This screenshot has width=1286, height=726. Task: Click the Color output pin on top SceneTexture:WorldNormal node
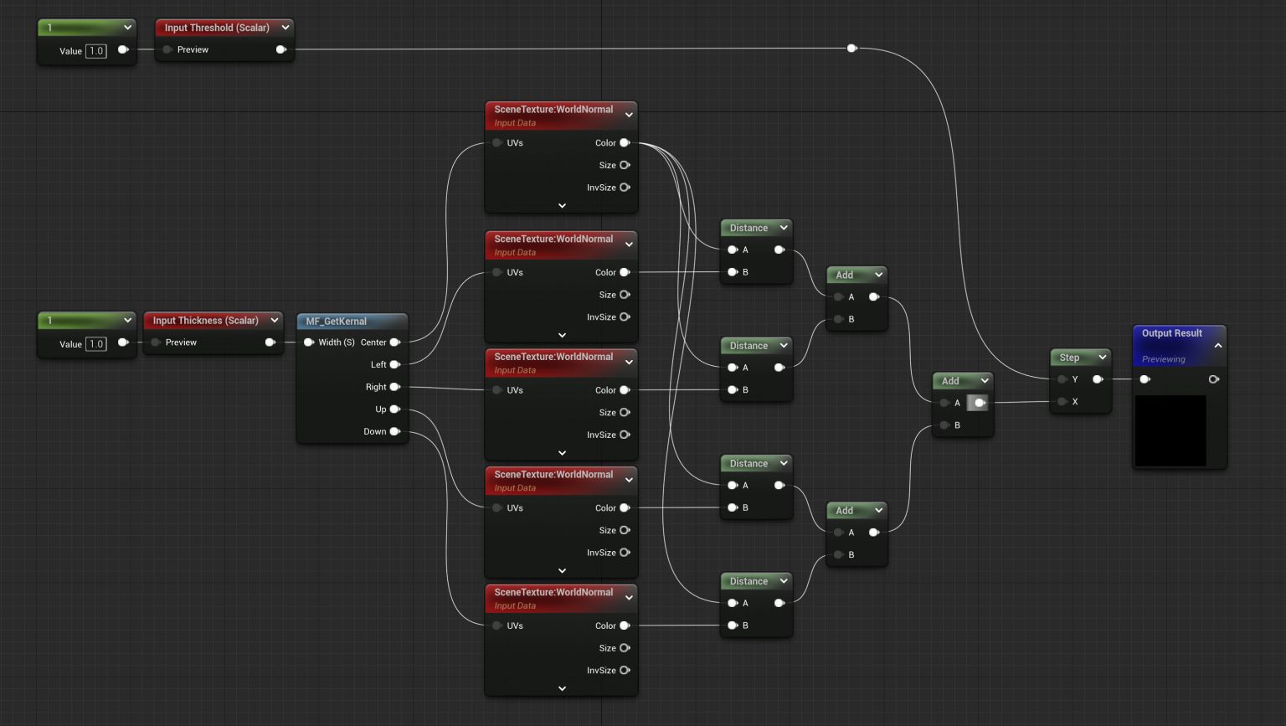(624, 142)
